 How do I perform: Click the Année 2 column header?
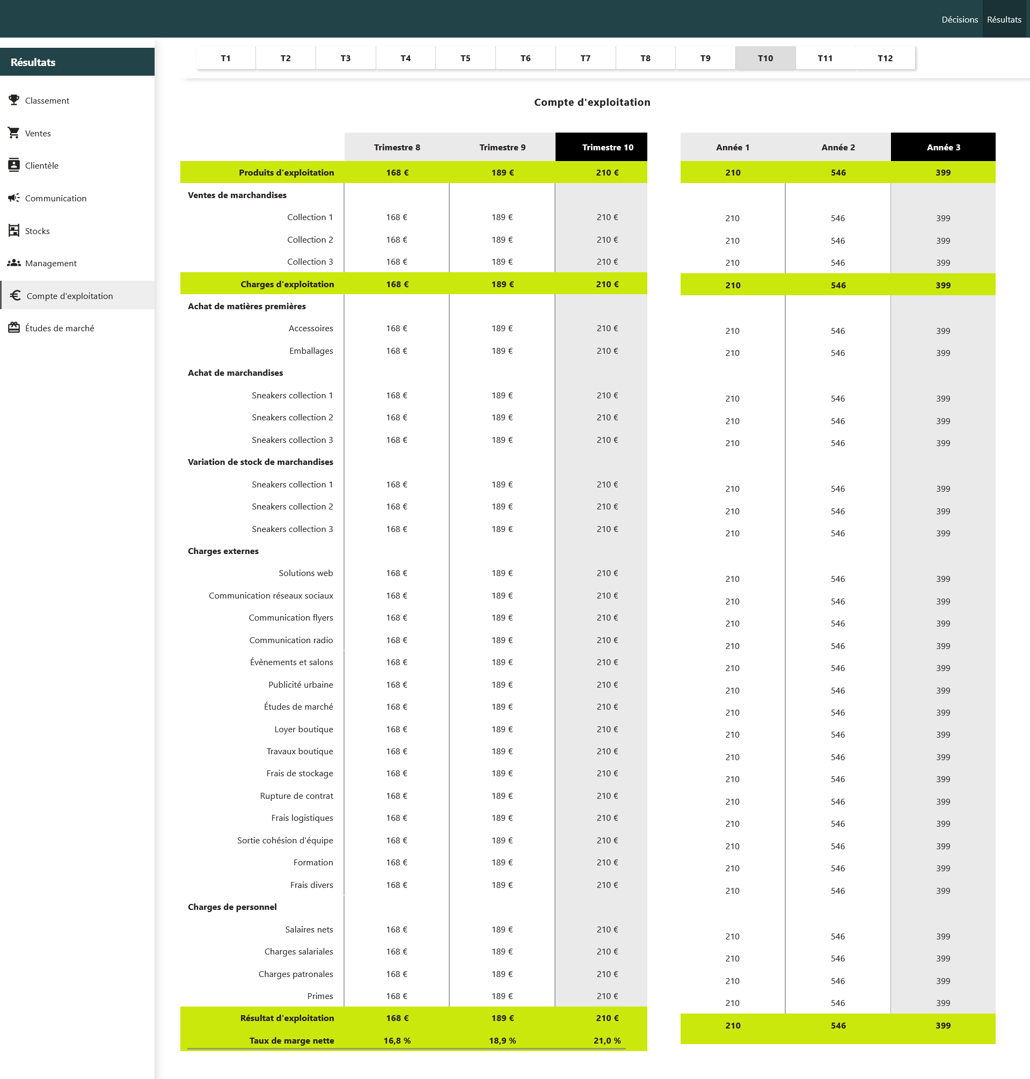tap(838, 147)
